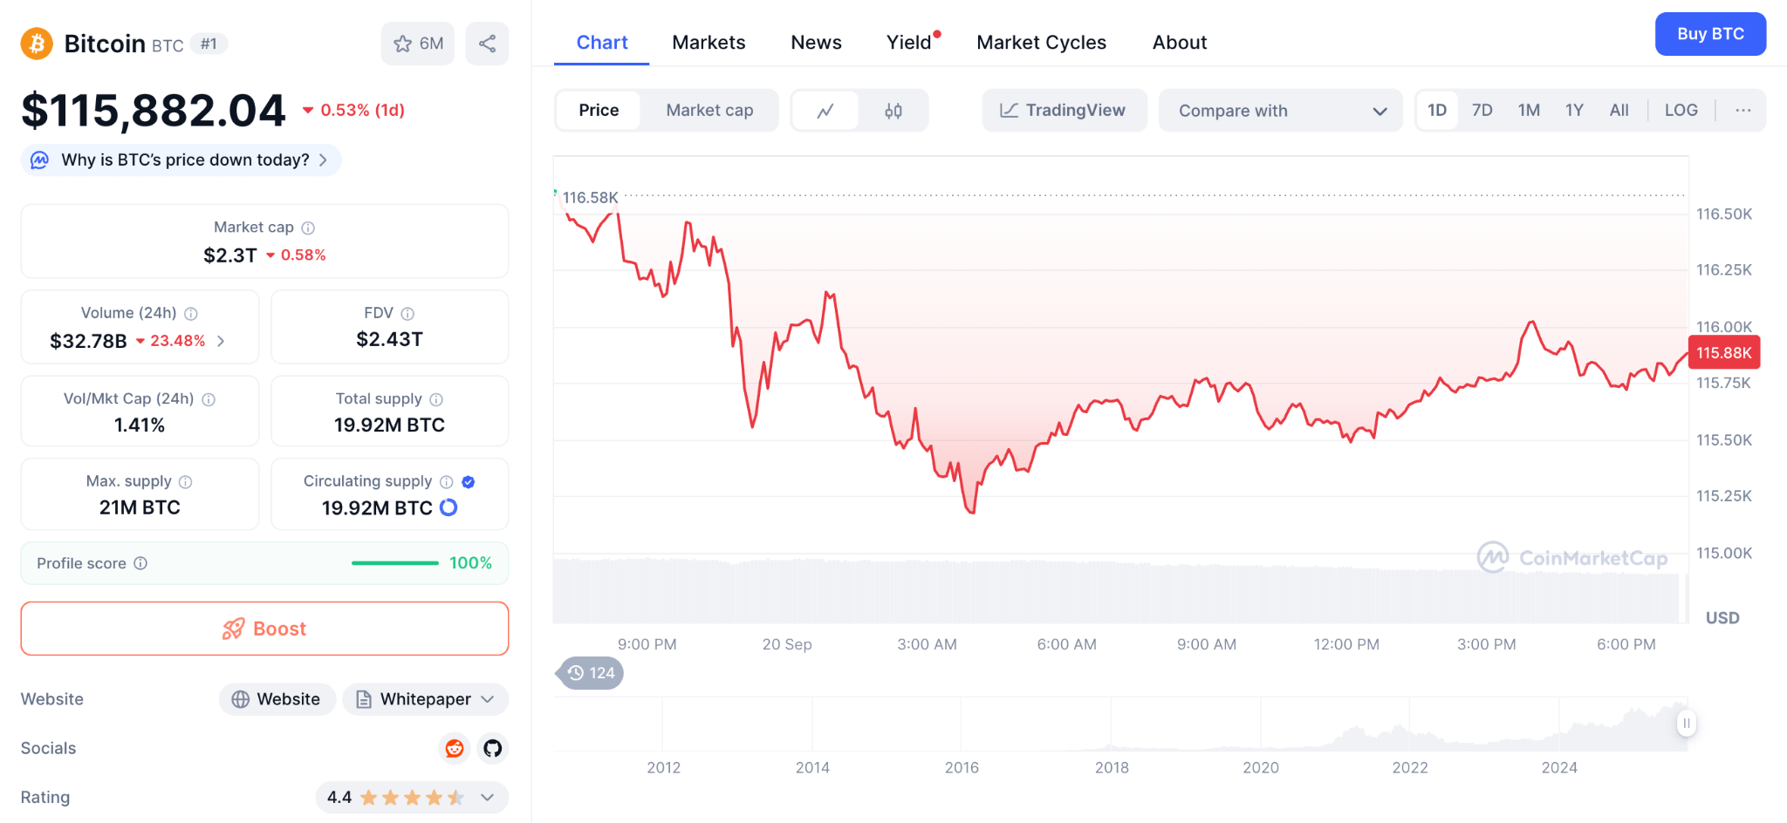Open the Market Cycles tab
The image size is (1787, 823).
1041,43
